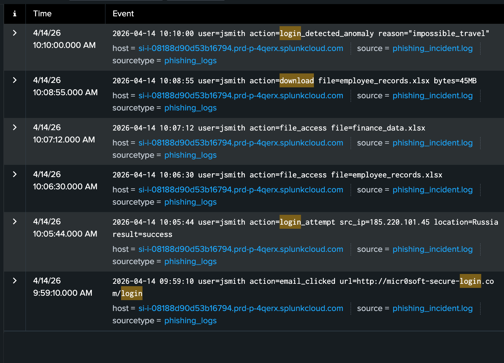504x363 pixels.
Task: Click the info icon column header
Action: point(15,14)
